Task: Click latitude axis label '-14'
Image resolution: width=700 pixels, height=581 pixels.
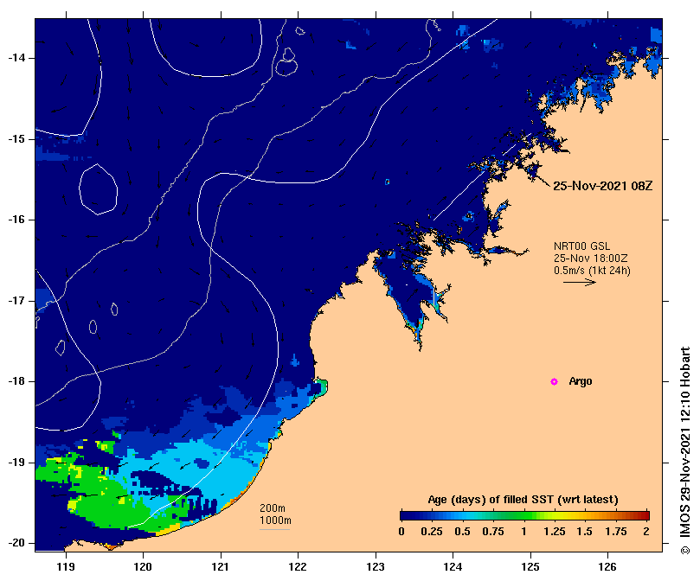Action: (x=17, y=58)
